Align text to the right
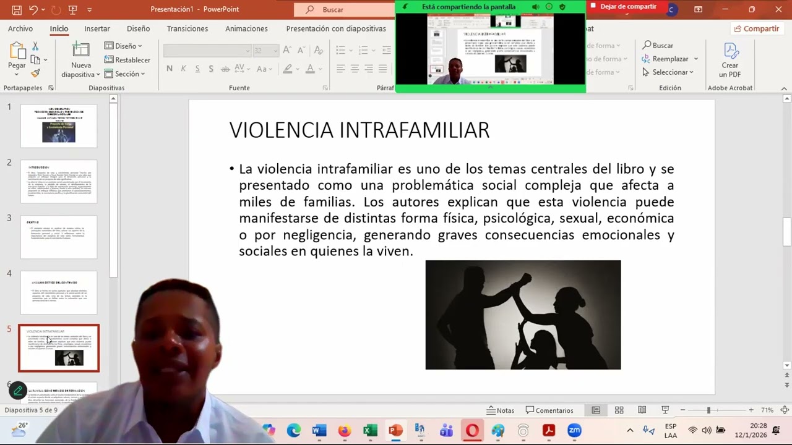This screenshot has width=792, height=445. click(x=369, y=69)
